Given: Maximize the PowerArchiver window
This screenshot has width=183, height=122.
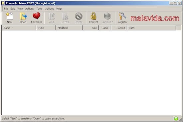Looking at the screenshot, I should (175, 3).
